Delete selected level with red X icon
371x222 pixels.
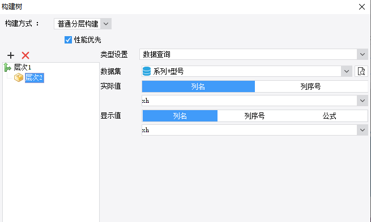(x=25, y=55)
